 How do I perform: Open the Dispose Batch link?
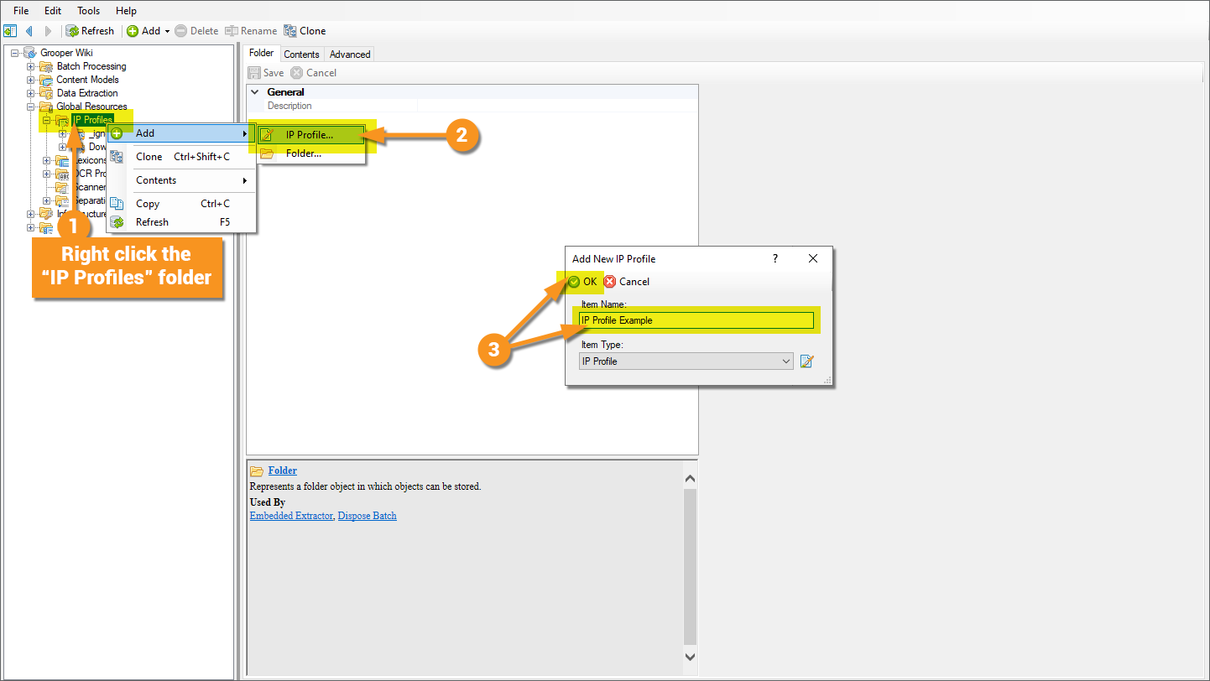(x=367, y=516)
